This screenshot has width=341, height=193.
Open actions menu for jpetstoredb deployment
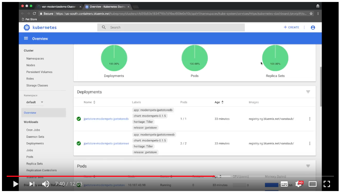coord(310,119)
